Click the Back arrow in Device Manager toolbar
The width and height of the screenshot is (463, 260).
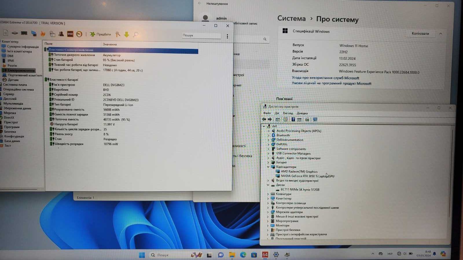(264, 119)
